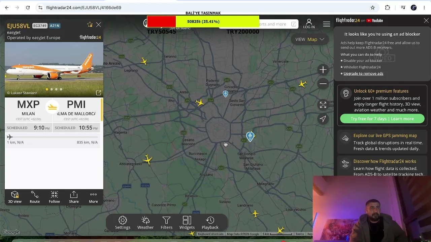Center map on my location
431x242 pixels.
tap(323, 119)
